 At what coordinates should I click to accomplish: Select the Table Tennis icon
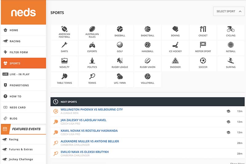pyautogui.click(x=64, y=77)
